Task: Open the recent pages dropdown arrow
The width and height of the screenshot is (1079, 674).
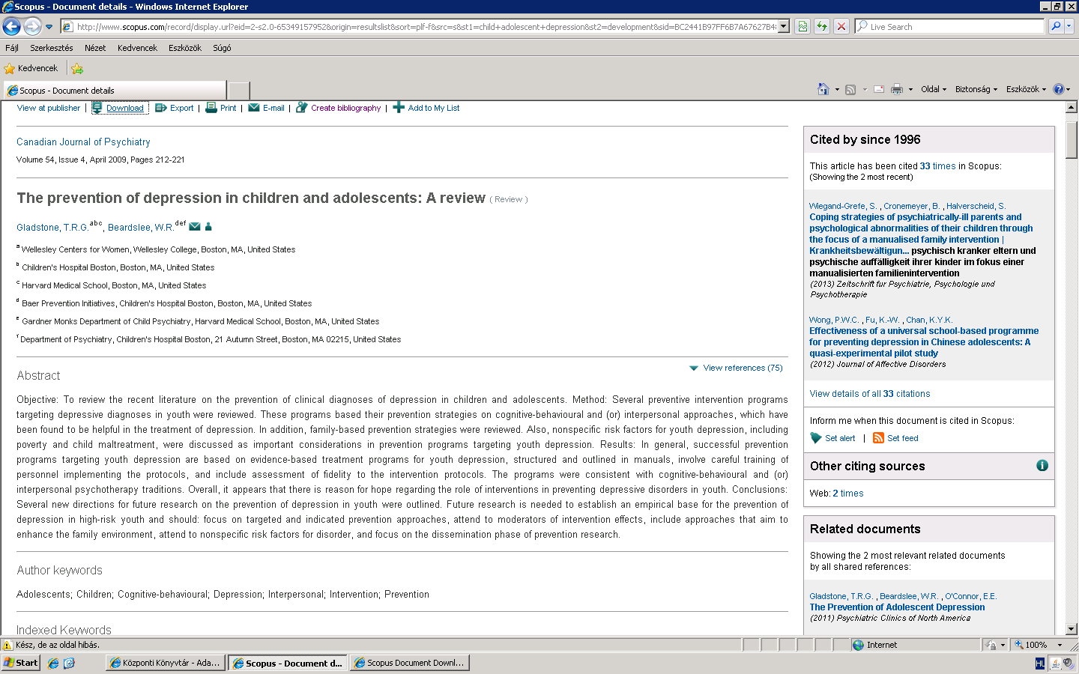Action: click(x=49, y=27)
